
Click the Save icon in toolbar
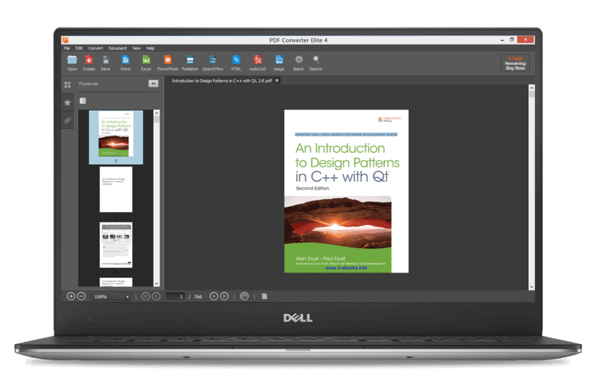[105, 60]
